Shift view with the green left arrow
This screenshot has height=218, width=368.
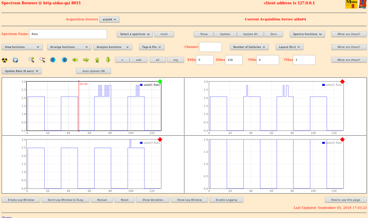(x=75, y=60)
